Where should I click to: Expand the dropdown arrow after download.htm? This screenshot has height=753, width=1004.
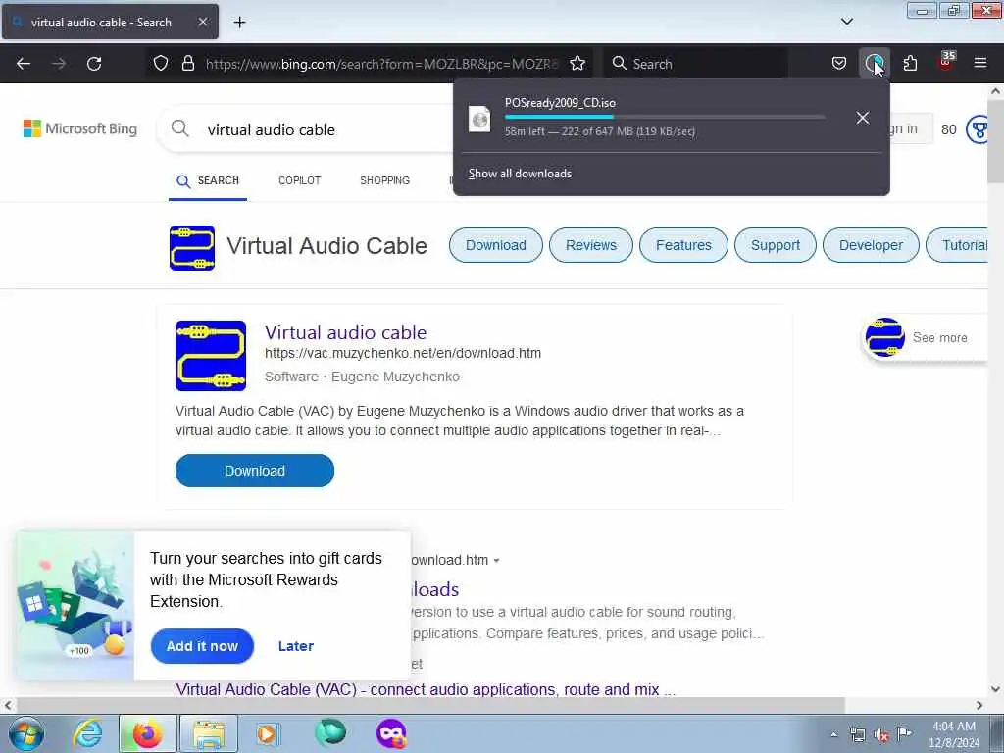pyautogui.click(x=496, y=560)
